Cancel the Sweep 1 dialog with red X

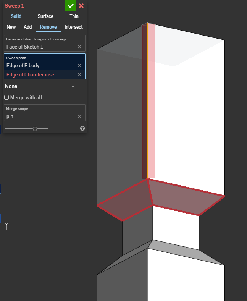click(81, 6)
